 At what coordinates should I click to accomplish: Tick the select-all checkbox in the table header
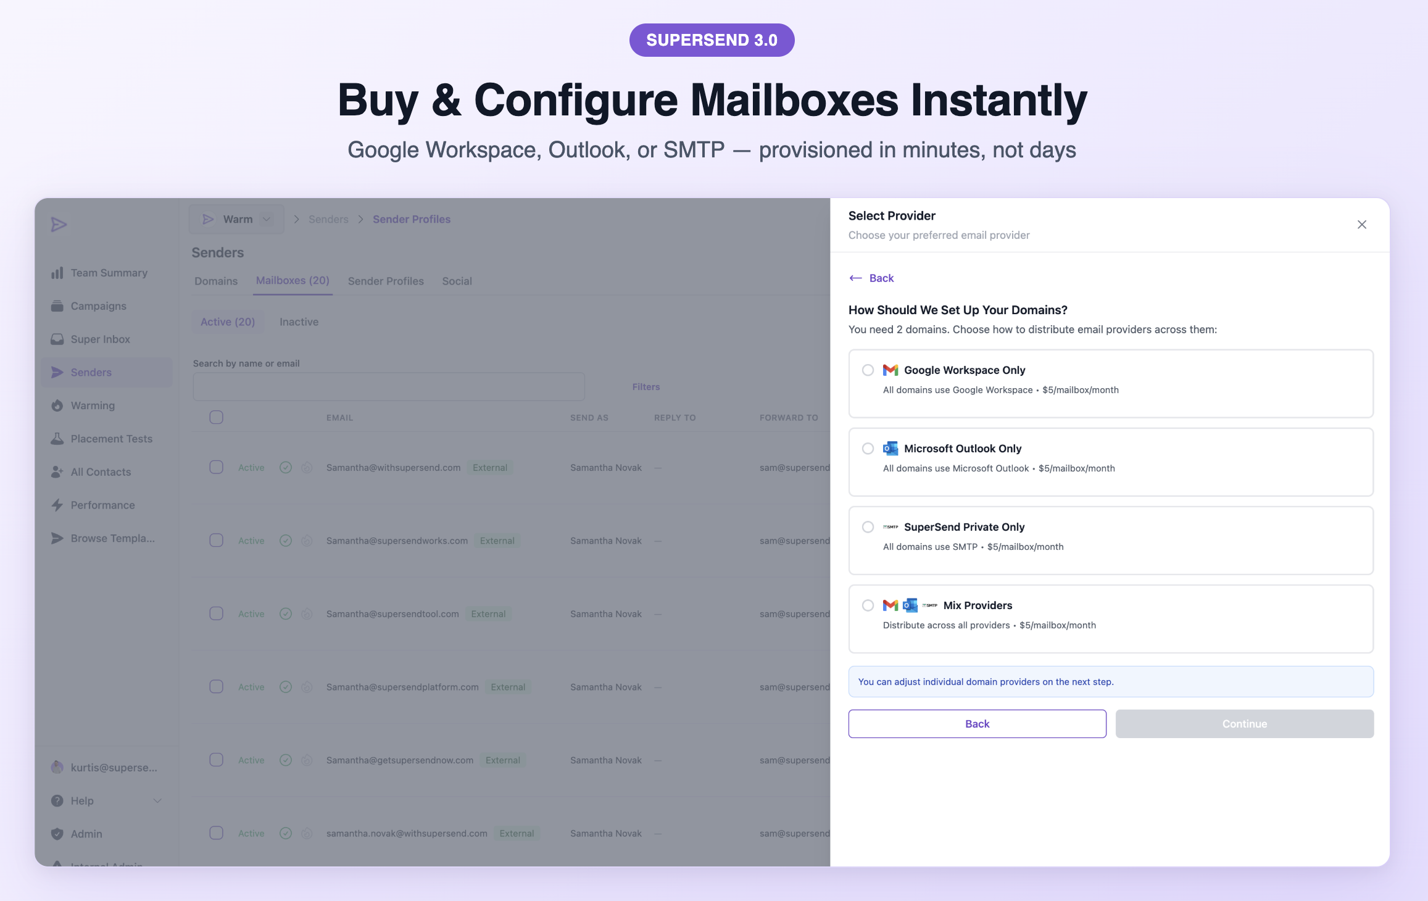216,417
